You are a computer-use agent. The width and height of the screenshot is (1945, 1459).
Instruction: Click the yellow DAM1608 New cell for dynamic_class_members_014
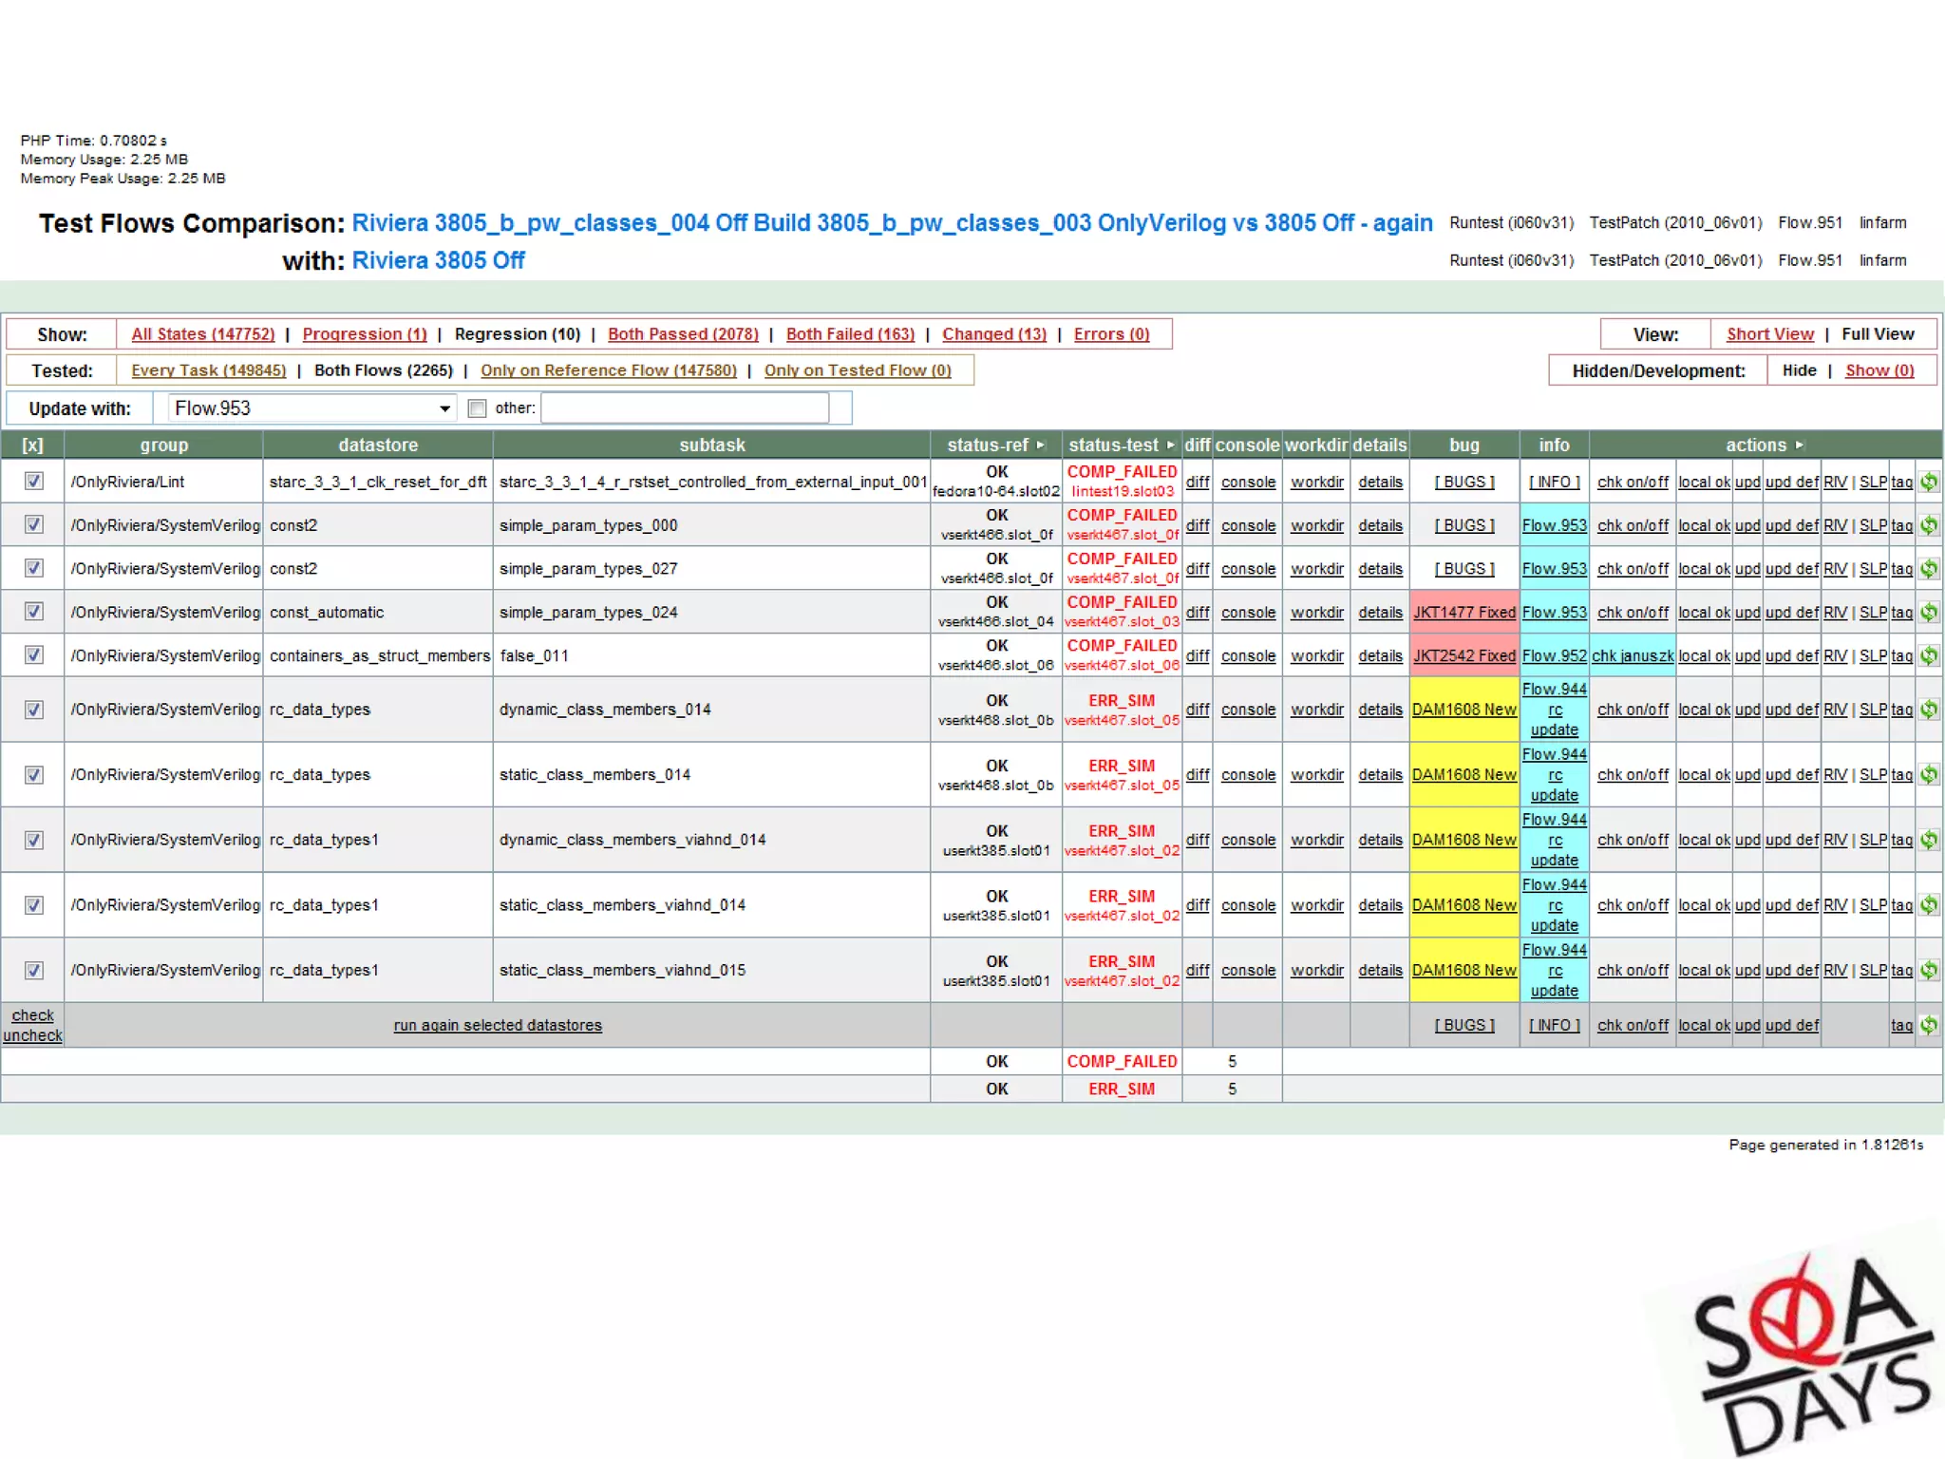(1463, 710)
